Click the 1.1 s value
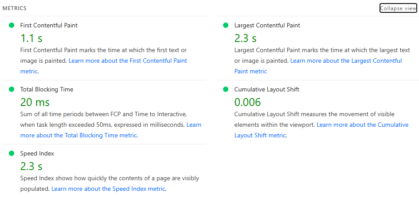This screenshot has width=419, height=197. pyautogui.click(x=31, y=38)
